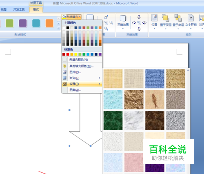The image size is (204, 174).
Task: Open the 3D Effects dropdown arrow
Action: pos(123,29)
